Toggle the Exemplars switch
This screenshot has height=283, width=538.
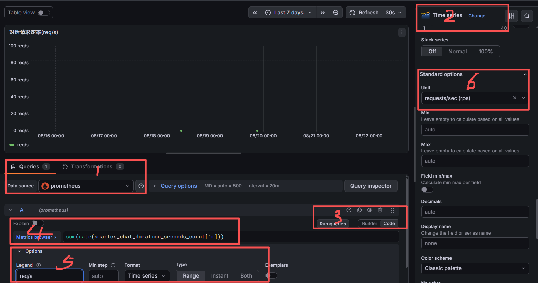271,275
